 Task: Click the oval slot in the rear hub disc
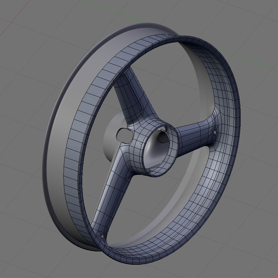pos(124,136)
